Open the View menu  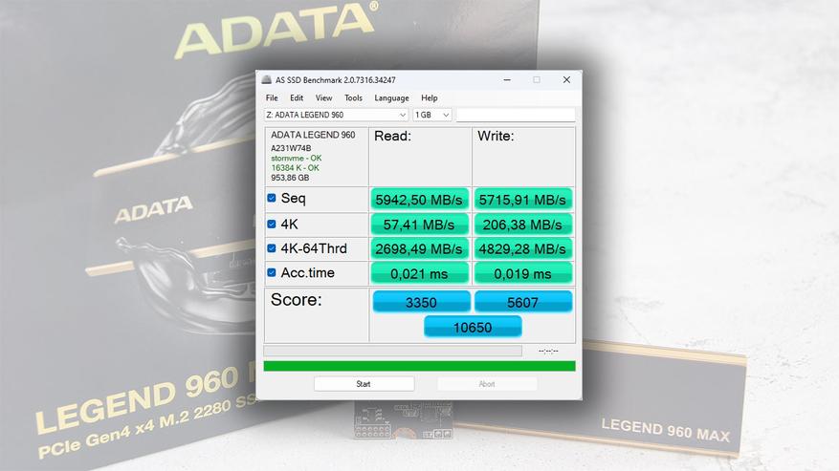click(x=323, y=97)
